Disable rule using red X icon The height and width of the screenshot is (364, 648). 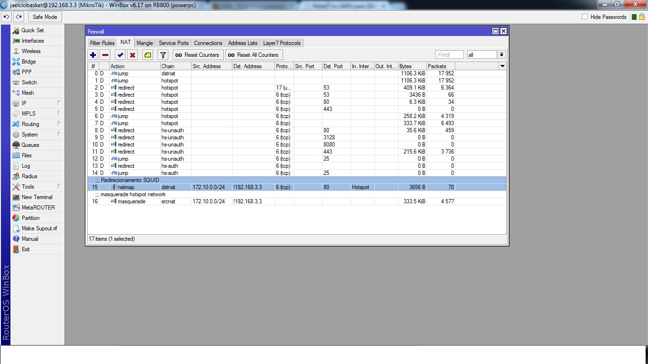(x=133, y=55)
